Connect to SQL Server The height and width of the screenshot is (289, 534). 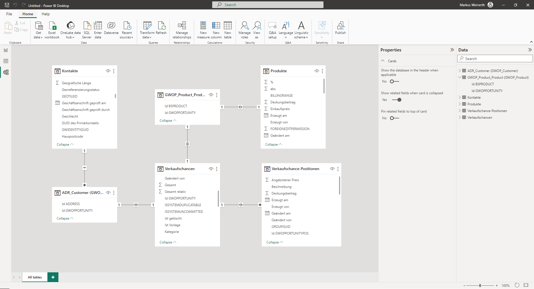tap(87, 30)
